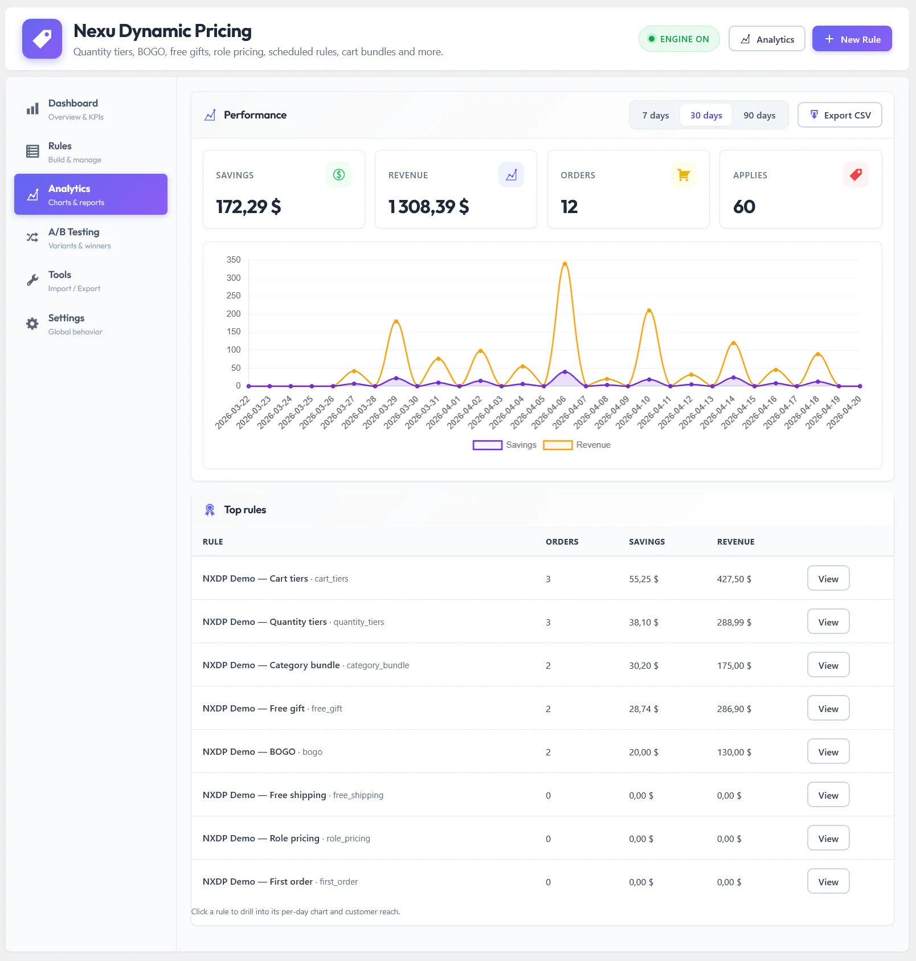Viewport: 916px width, 961px height.
Task: Click rule name 'NXDP Demo — BOGO'
Action: coord(249,752)
